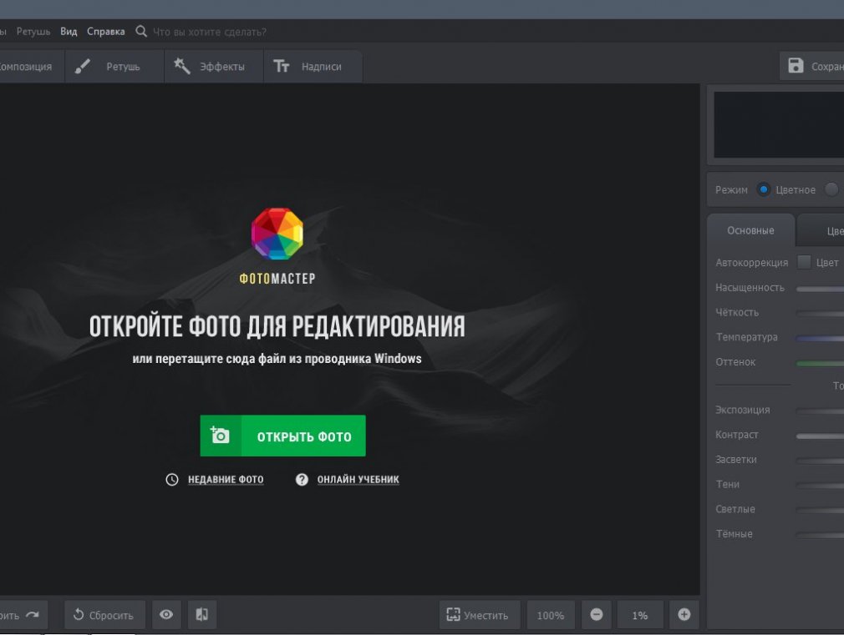Click the brush icon on Ретушь tab

tap(82, 66)
